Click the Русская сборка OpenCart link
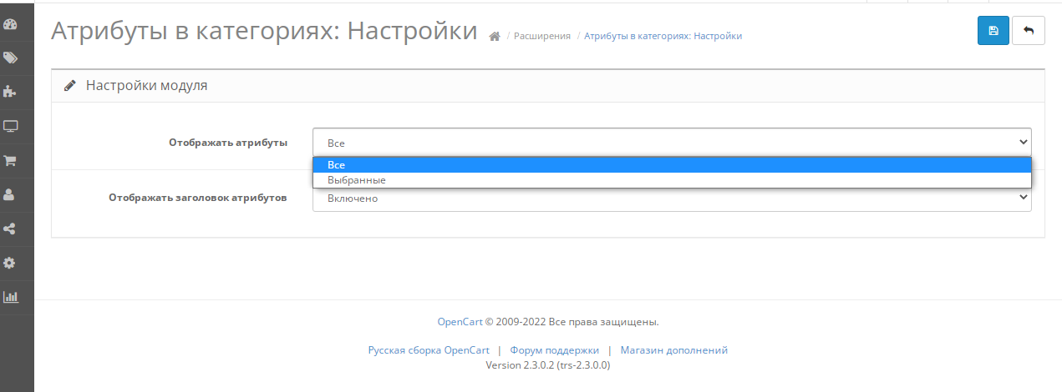The image size is (1062, 392). (x=428, y=350)
